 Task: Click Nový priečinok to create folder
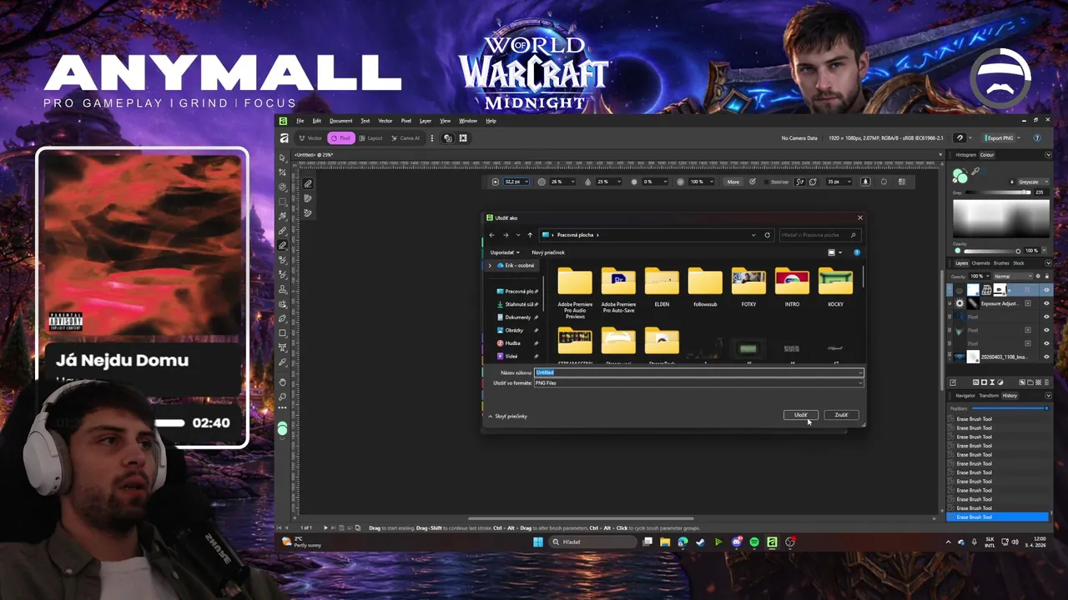pyautogui.click(x=548, y=252)
